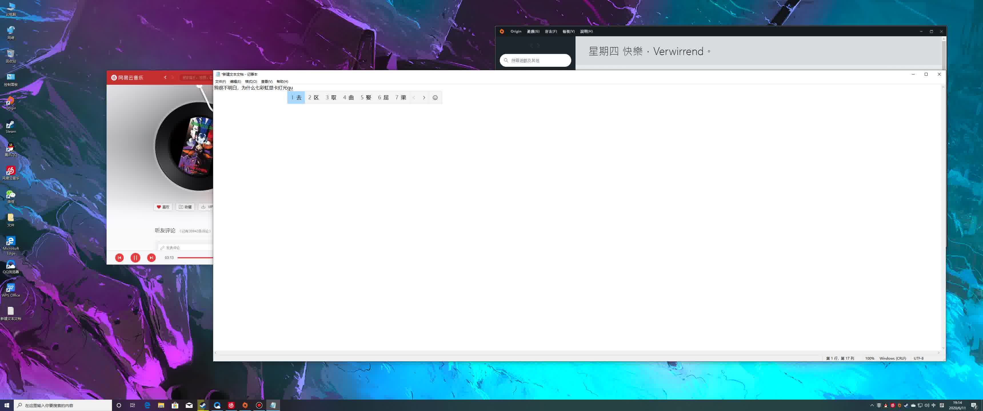
Task: Click the heart/favorite icon on song
Action: point(158,207)
